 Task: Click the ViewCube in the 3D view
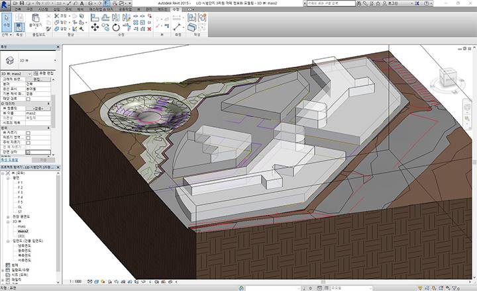[447, 78]
